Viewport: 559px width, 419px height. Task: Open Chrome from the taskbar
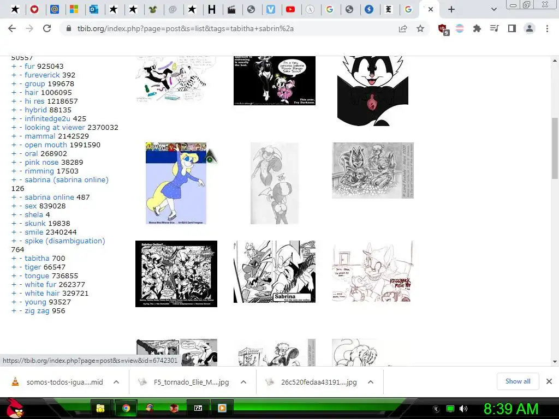[126, 408]
